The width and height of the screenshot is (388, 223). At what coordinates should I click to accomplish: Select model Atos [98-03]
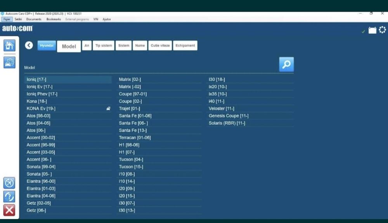68,116
